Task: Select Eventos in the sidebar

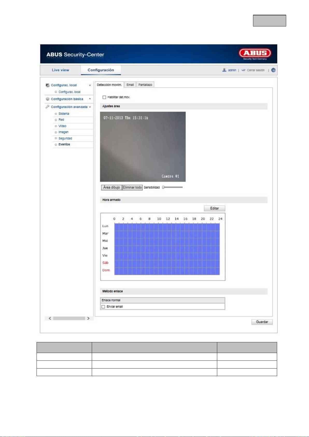Action: (64, 144)
